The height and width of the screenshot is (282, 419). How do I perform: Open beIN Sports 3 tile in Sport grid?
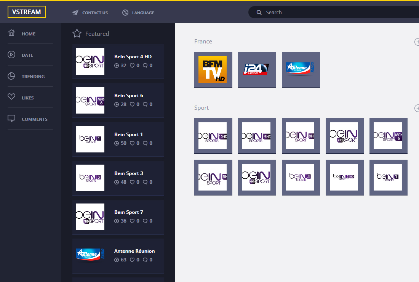(301, 178)
